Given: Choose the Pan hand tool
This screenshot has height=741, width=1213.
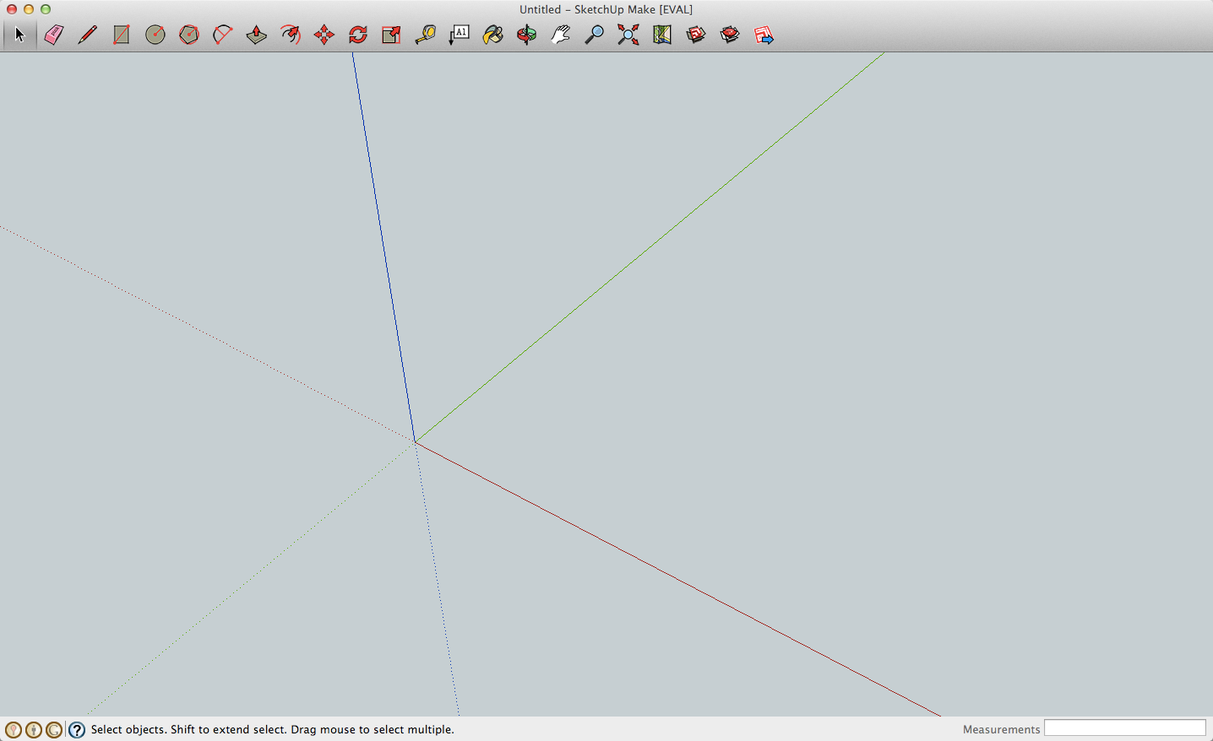Looking at the screenshot, I should pyautogui.click(x=560, y=35).
